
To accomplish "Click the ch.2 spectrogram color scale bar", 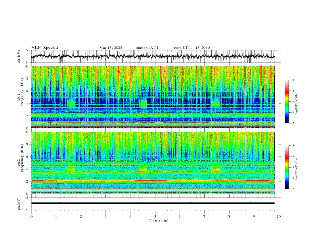I will pos(287,167).
